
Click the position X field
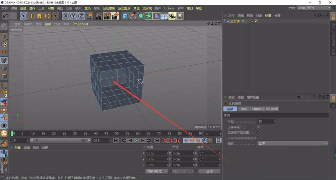157,153
